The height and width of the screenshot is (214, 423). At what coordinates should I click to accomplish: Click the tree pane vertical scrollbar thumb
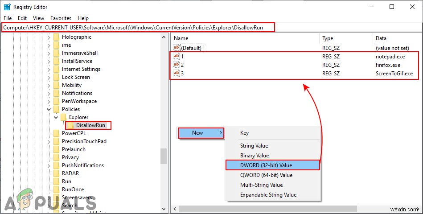[164, 156]
